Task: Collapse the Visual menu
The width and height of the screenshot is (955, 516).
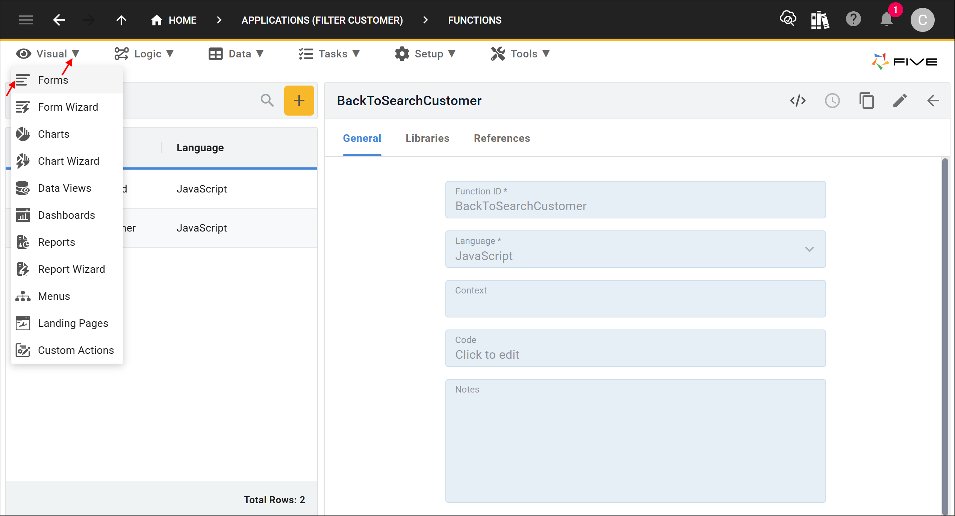Action: click(48, 54)
